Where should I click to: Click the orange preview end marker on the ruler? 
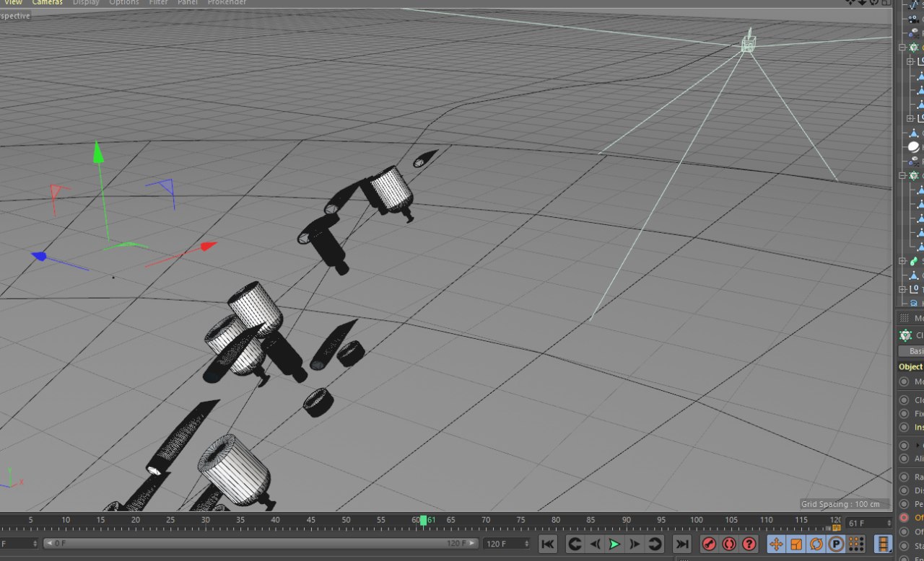pyautogui.click(x=837, y=528)
